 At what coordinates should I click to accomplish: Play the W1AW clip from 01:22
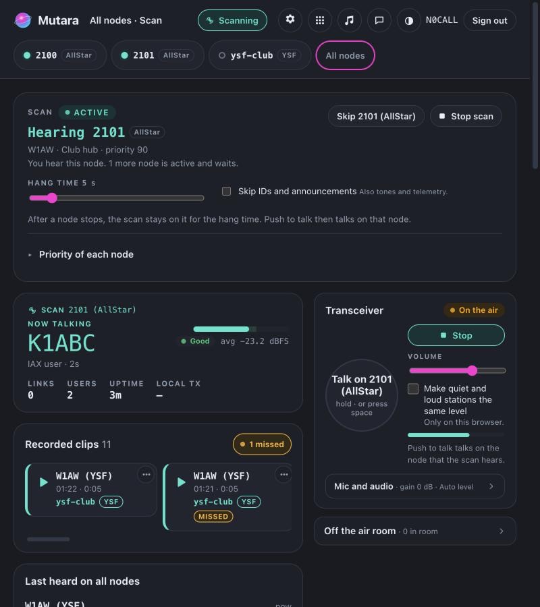tap(44, 482)
